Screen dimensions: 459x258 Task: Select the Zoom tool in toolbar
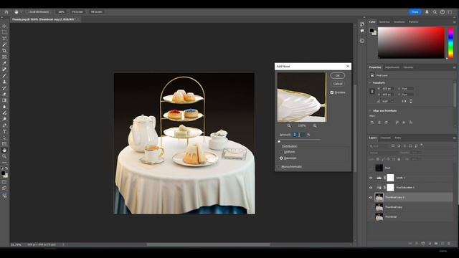tap(4, 156)
